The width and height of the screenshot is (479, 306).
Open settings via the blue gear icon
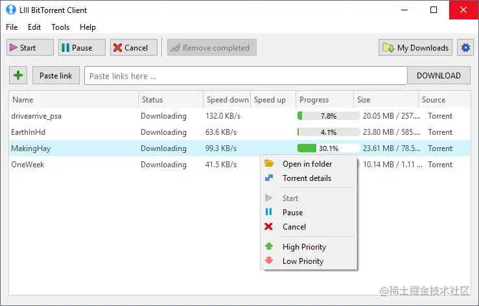coord(465,48)
